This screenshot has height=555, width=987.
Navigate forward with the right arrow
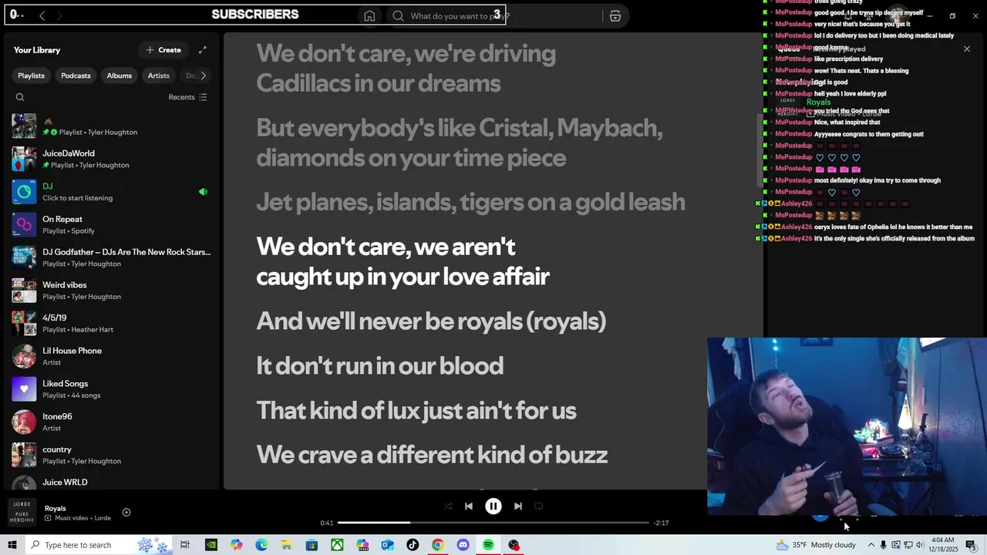(x=59, y=15)
